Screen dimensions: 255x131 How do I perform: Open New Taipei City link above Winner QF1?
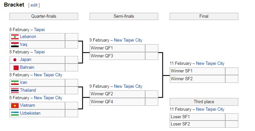pyautogui.click(x=128, y=40)
